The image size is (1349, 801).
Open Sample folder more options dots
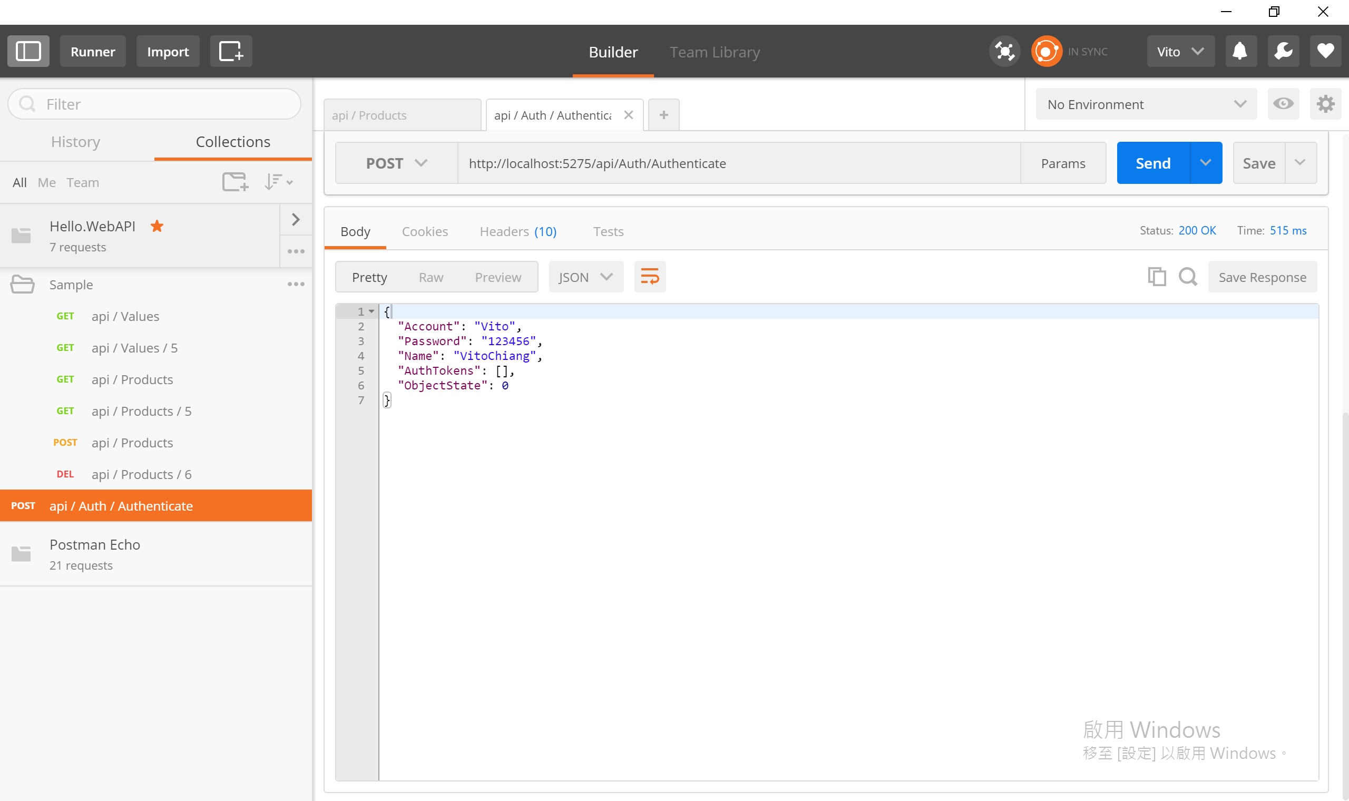pyautogui.click(x=296, y=284)
